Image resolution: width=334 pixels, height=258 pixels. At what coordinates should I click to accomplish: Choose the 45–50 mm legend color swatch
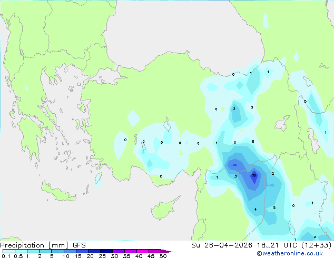(x=155, y=251)
